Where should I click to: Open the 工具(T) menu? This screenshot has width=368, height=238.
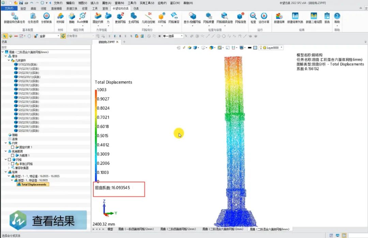coord(132,3)
